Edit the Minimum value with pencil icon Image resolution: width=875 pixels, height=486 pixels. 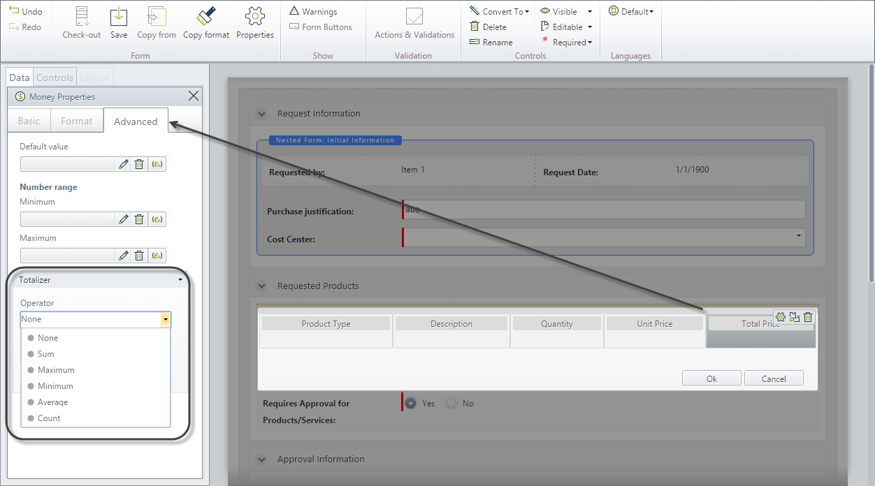(124, 219)
